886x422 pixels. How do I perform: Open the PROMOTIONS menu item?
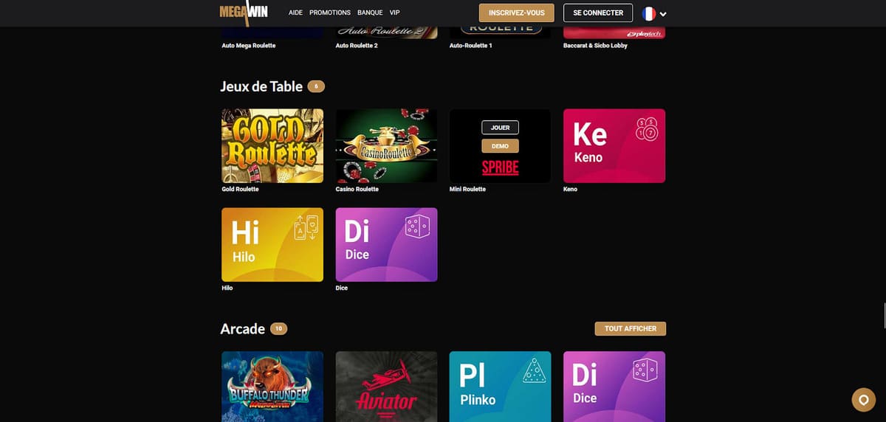click(330, 13)
